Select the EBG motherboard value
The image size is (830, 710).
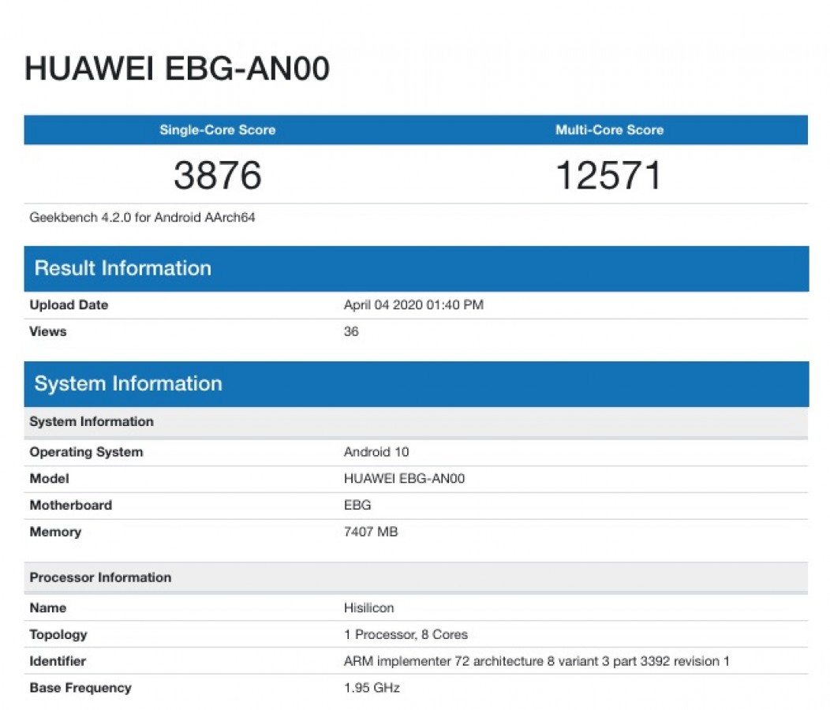coord(357,505)
